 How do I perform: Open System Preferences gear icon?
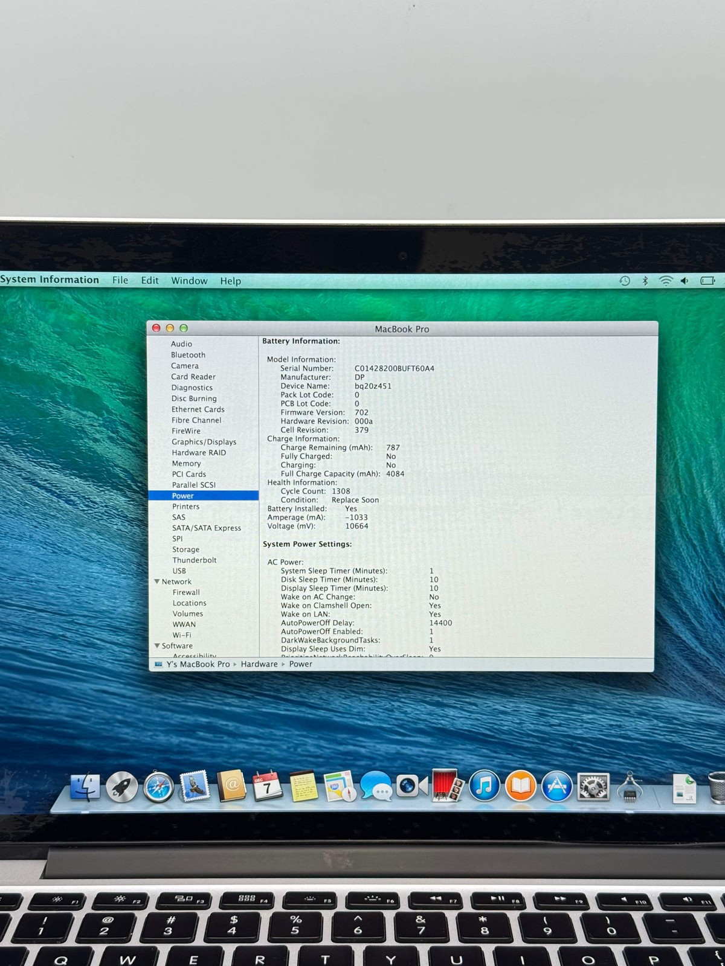(x=593, y=787)
